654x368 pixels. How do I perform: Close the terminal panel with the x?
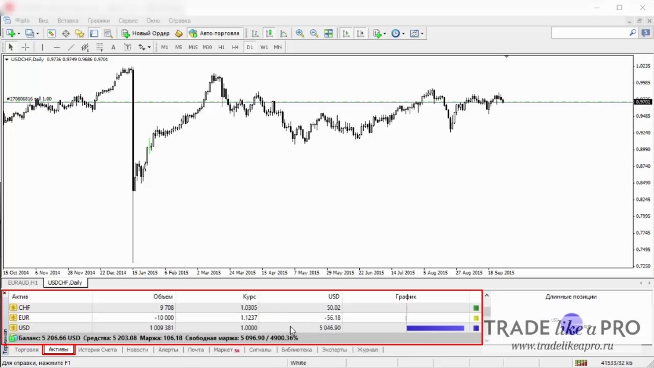(x=5, y=293)
